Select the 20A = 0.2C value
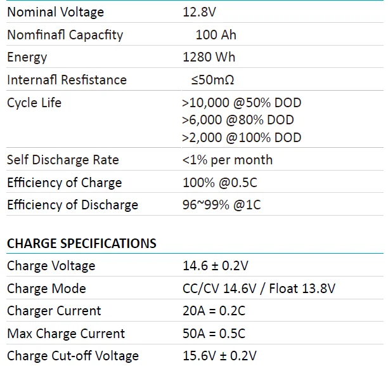 coord(214,311)
